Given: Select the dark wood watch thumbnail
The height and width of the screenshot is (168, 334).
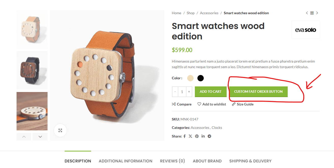Looking at the screenshot, I should (32, 70).
